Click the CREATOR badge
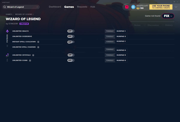The image size is (180, 122). pos(24,24)
